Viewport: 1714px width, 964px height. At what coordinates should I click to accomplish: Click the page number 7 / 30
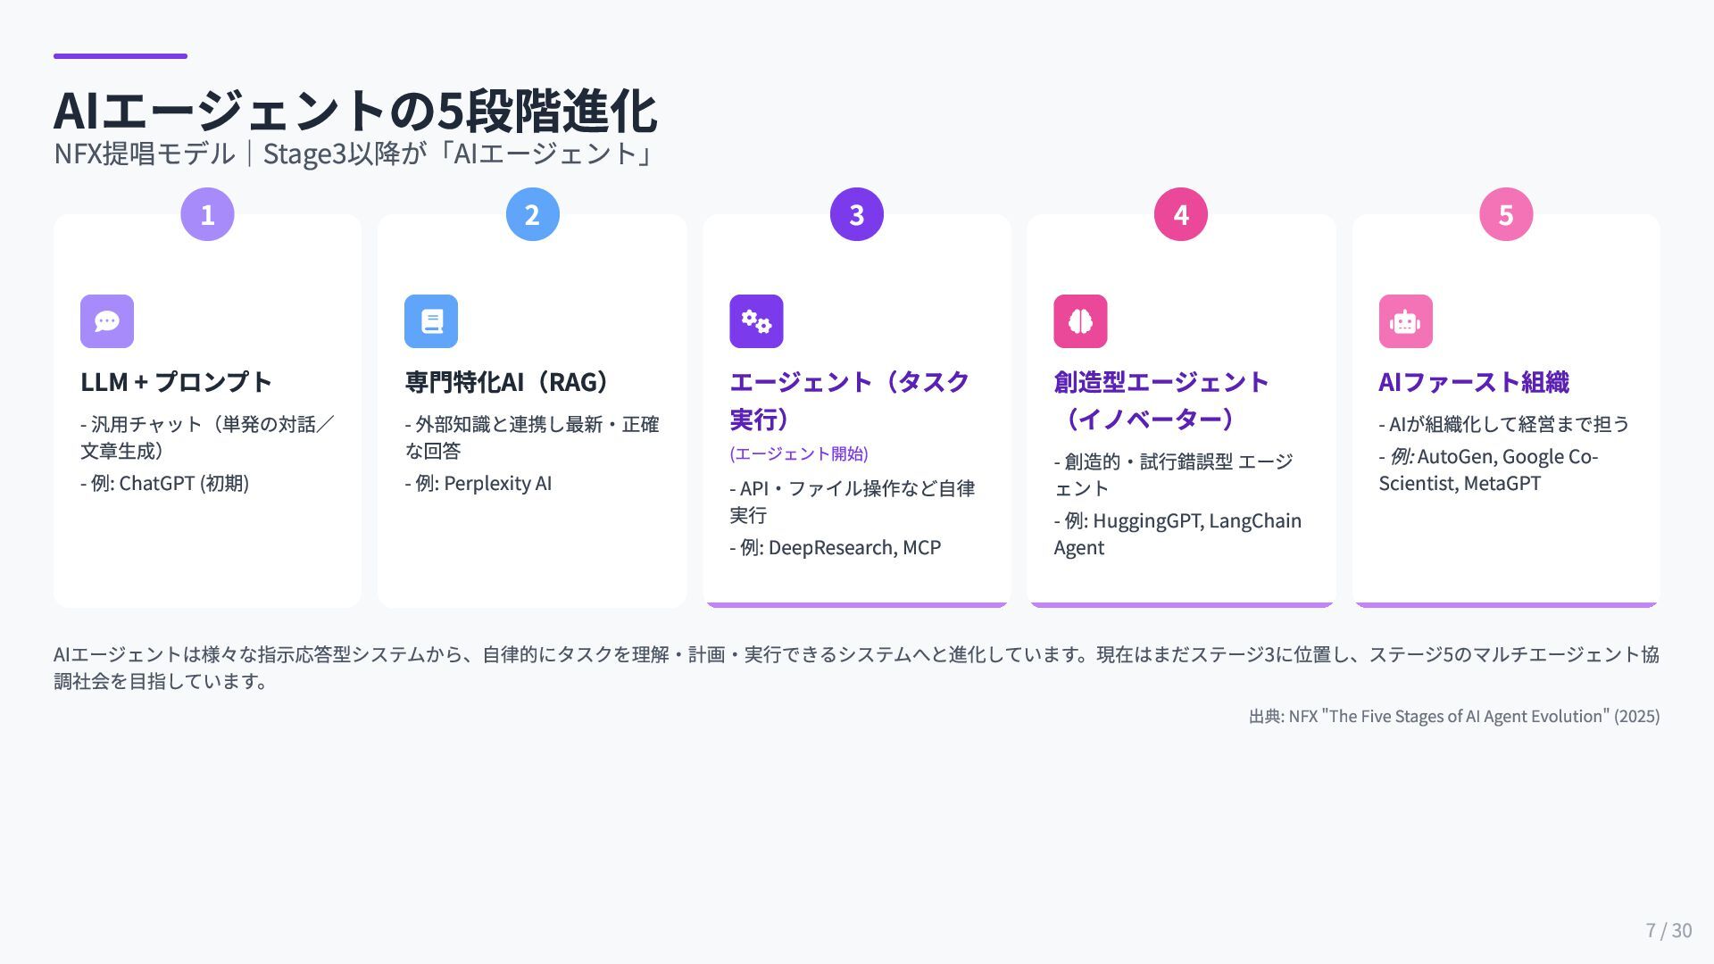point(1668,930)
